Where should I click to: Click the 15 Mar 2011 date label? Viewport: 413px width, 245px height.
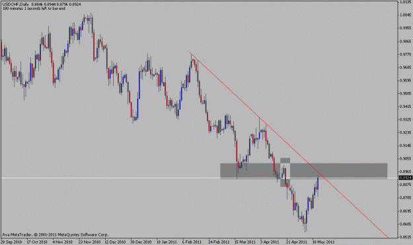point(244,242)
